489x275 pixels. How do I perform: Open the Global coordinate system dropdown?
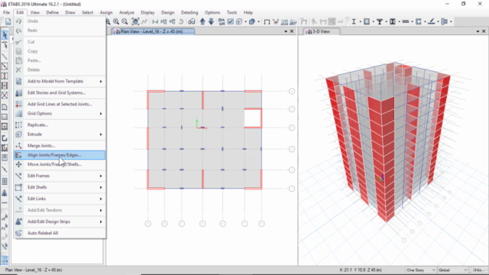pos(453,270)
